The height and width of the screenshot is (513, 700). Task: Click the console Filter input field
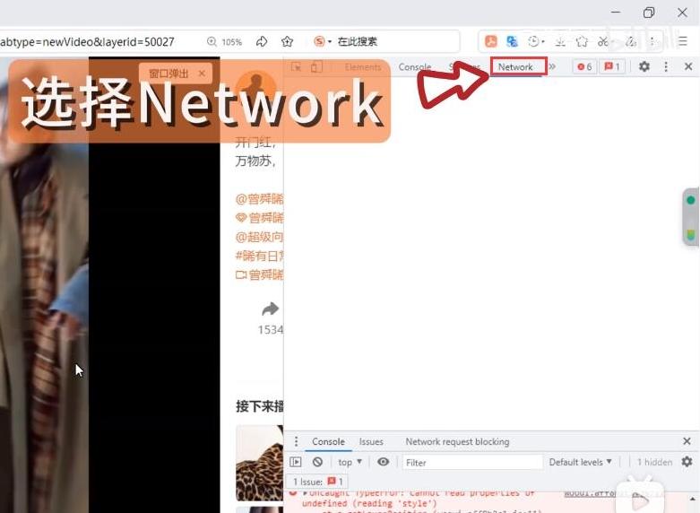[x=472, y=463]
